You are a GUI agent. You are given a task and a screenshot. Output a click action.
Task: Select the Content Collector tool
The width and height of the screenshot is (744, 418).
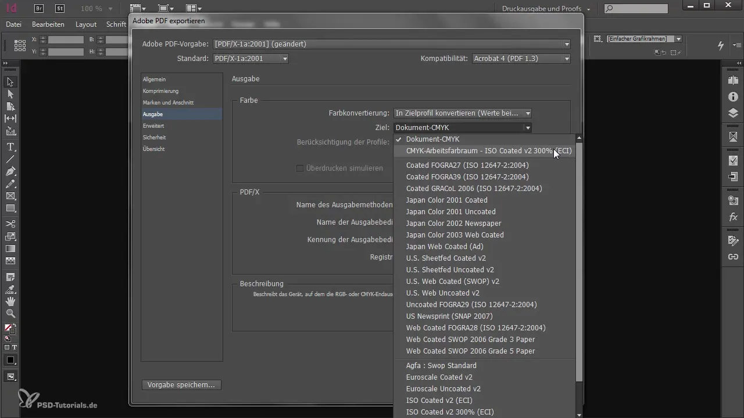tap(10, 131)
